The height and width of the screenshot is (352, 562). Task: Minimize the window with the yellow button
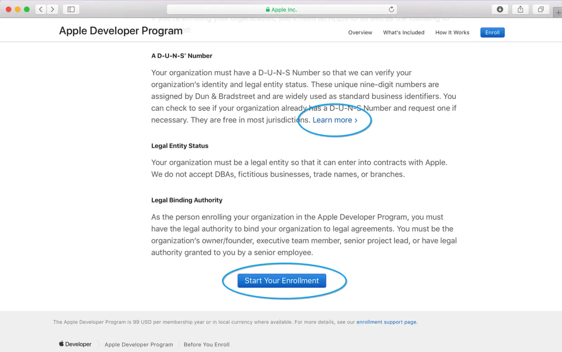pos(18,9)
